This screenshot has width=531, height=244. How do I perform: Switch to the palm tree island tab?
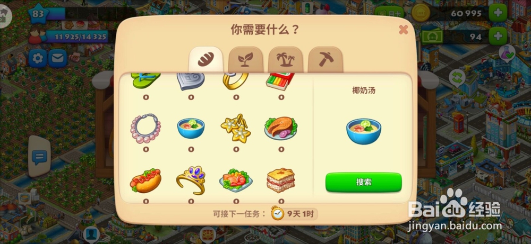(286, 60)
